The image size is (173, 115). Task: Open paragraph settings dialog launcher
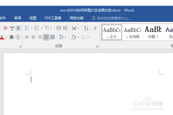[x=97, y=47]
